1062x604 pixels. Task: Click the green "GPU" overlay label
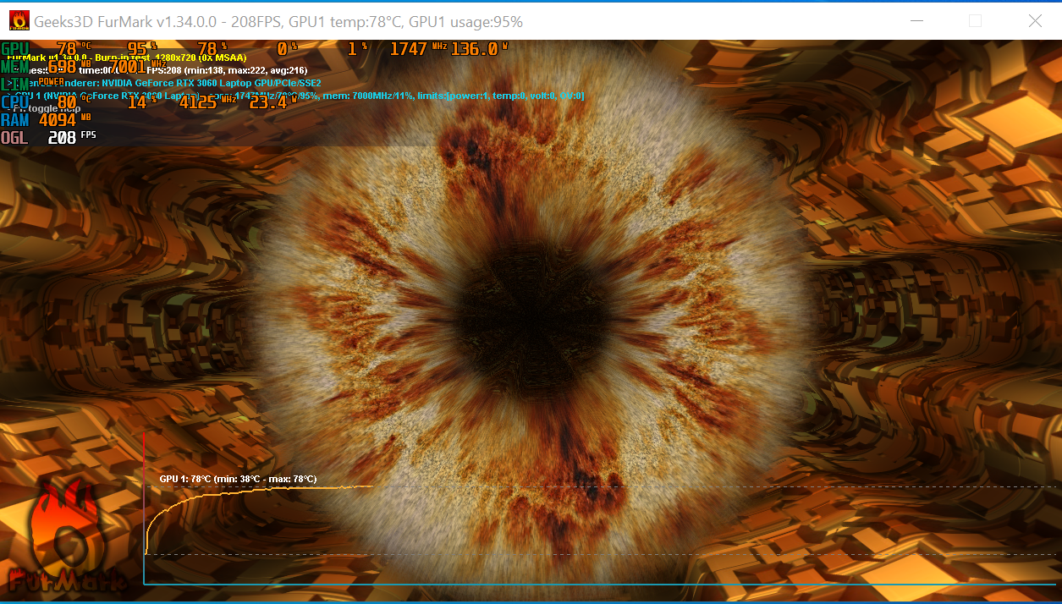click(x=15, y=49)
